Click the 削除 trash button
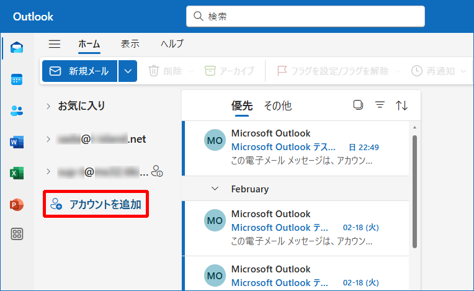The height and width of the screenshot is (291, 474). tap(166, 71)
